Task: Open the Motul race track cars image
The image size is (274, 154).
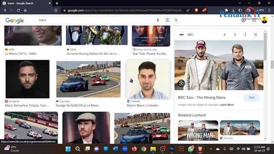Action: (x=31, y=127)
